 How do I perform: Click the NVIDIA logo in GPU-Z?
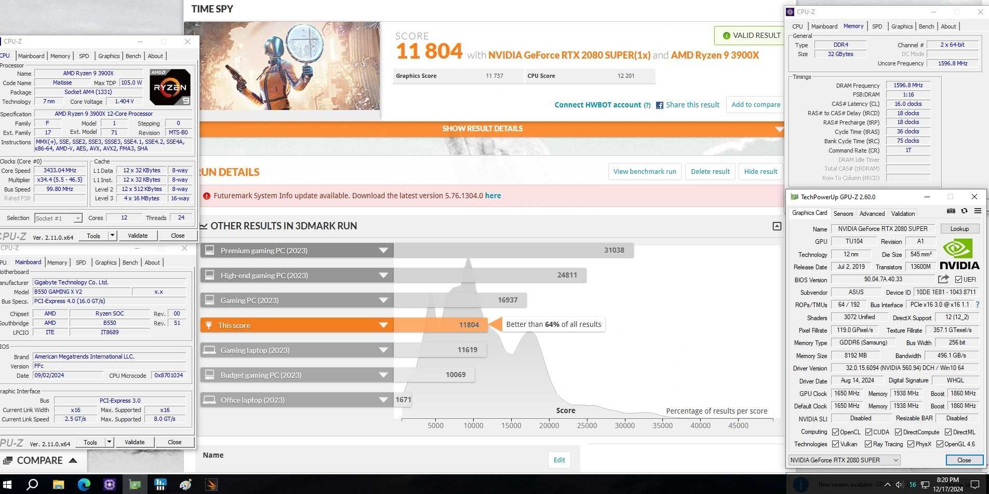(x=959, y=254)
